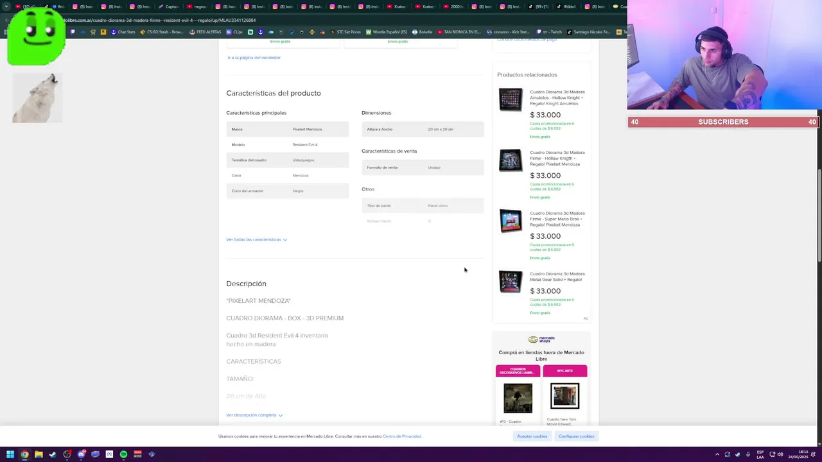Click the address bar URL
This screenshot has height=462, width=822.
161,20
